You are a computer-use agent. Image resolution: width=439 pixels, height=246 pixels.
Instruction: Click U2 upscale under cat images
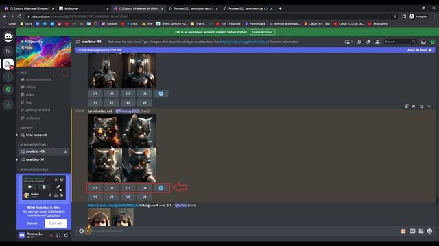click(x=111, y=188)
